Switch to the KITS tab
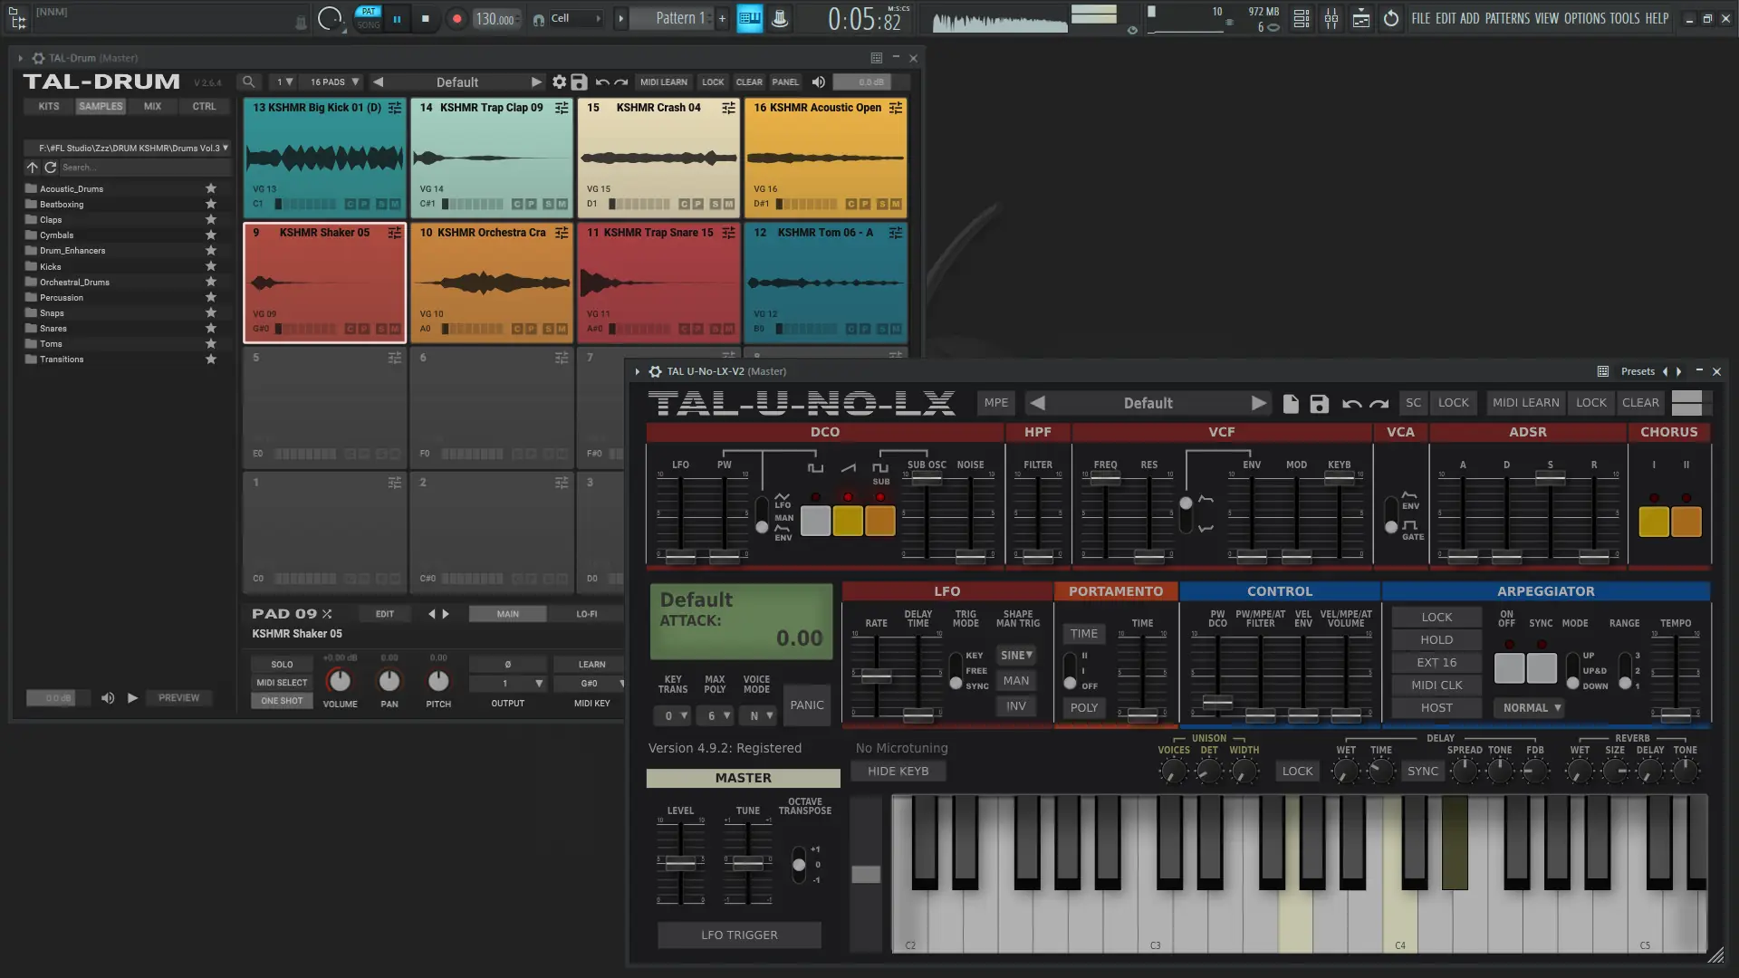 coord(49,107)
